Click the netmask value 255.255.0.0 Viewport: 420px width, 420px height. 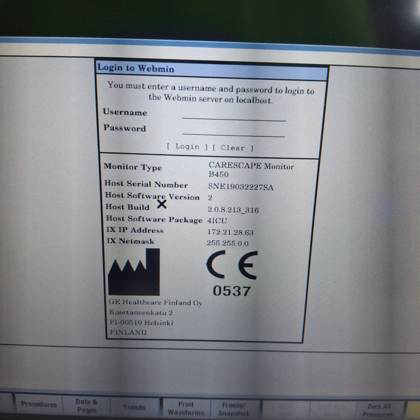[227, 243]
